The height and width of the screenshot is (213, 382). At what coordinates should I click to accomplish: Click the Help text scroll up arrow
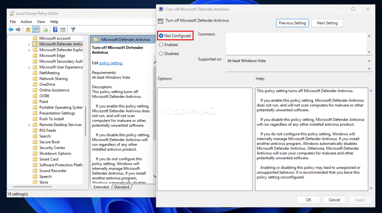[x=371, y=90]
